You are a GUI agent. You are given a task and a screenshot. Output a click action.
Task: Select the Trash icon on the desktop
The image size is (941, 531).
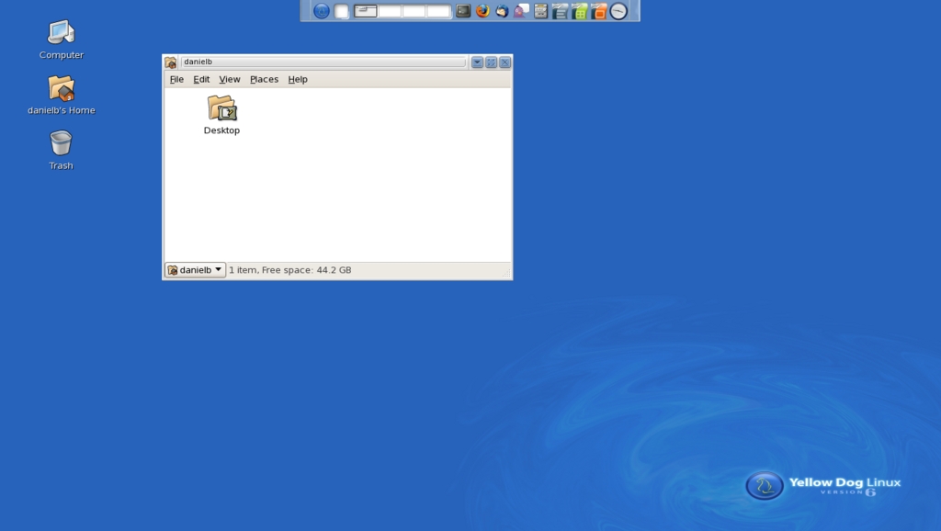click(61, 144)
